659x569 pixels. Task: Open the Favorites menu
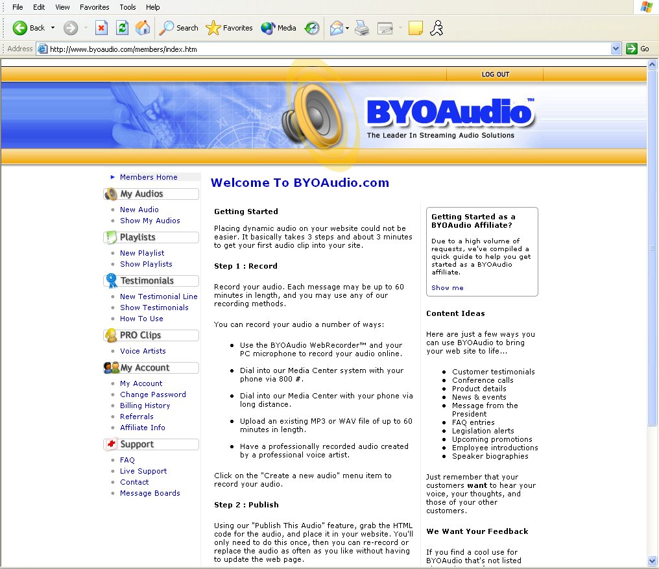(94, 7)
